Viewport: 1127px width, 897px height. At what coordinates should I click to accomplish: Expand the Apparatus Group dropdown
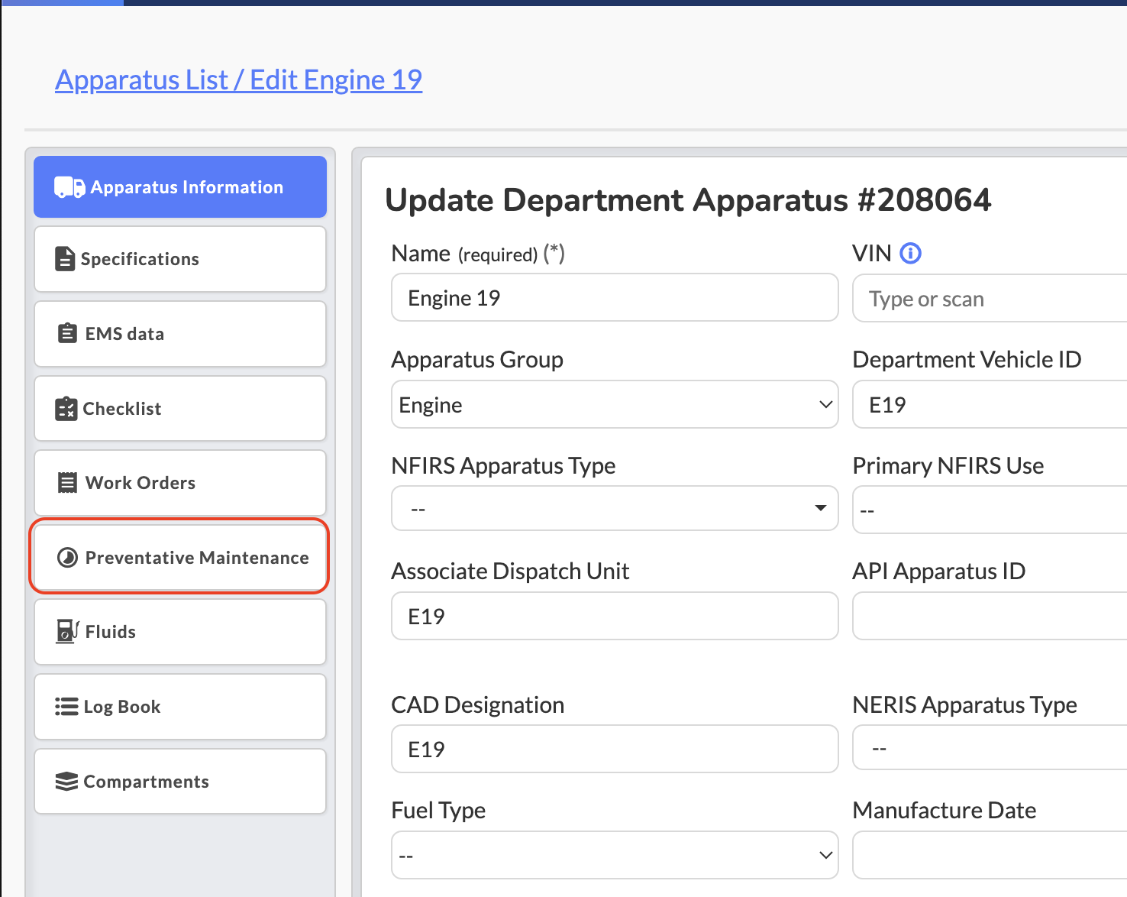tap(614, 405)
